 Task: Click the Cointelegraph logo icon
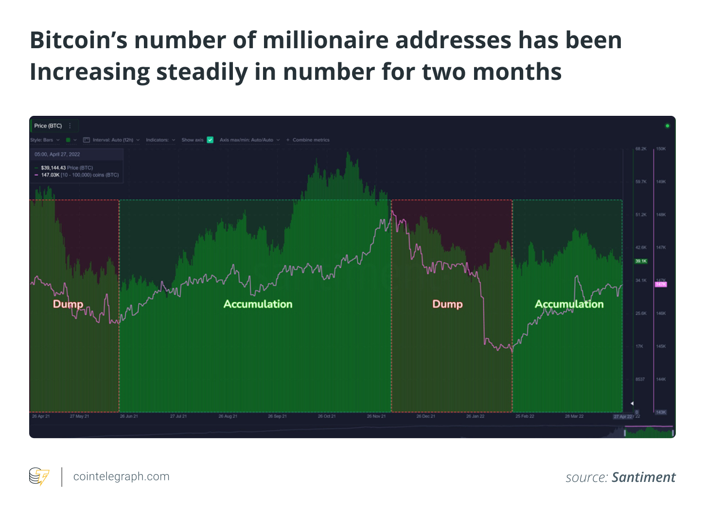coord(39,477)
